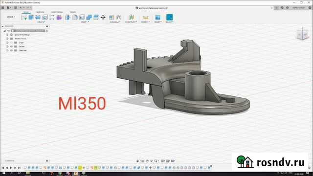This screenshot has height=176, width=313.
Task: Toggle visibility of the root component
Action: point(9,31)
